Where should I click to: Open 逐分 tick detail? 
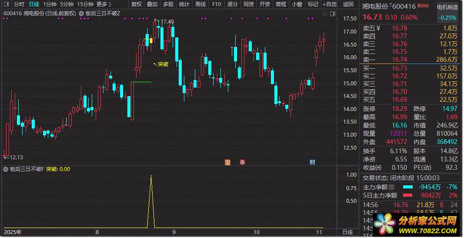[x=232, y=4]
